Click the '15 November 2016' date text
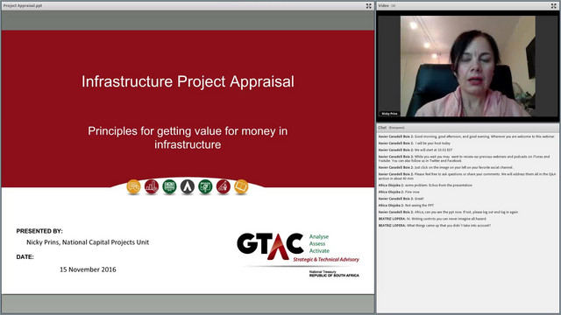The height and width of the screenshot is (315, 561). pyautogui.click(x=88, y=269)
